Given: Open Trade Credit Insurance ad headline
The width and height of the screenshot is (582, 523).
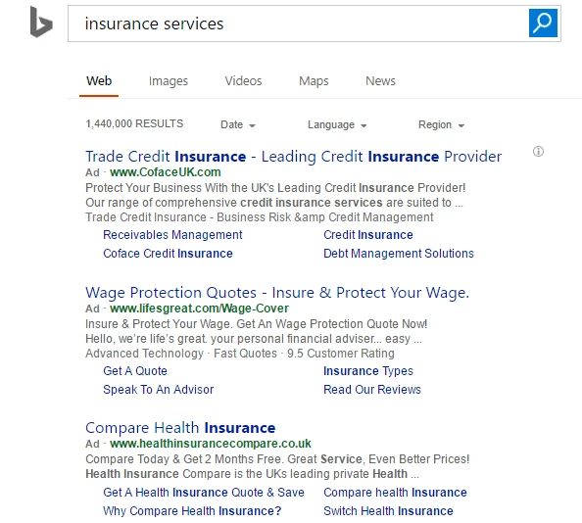Looking at the screenshot, I should [293, 157].
